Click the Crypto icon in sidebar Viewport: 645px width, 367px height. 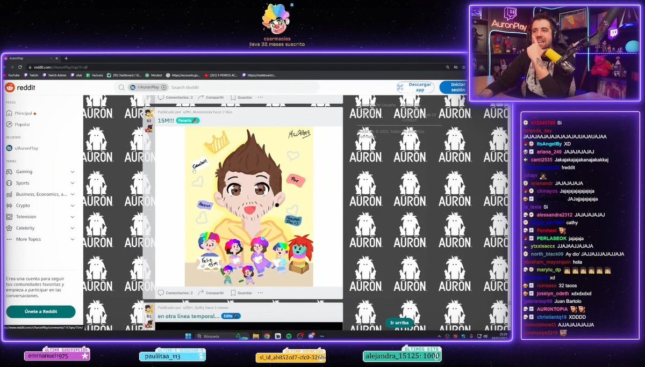click(x=9, y=205)
